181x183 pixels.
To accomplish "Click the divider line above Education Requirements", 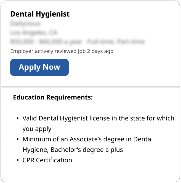I will point(91,87).
